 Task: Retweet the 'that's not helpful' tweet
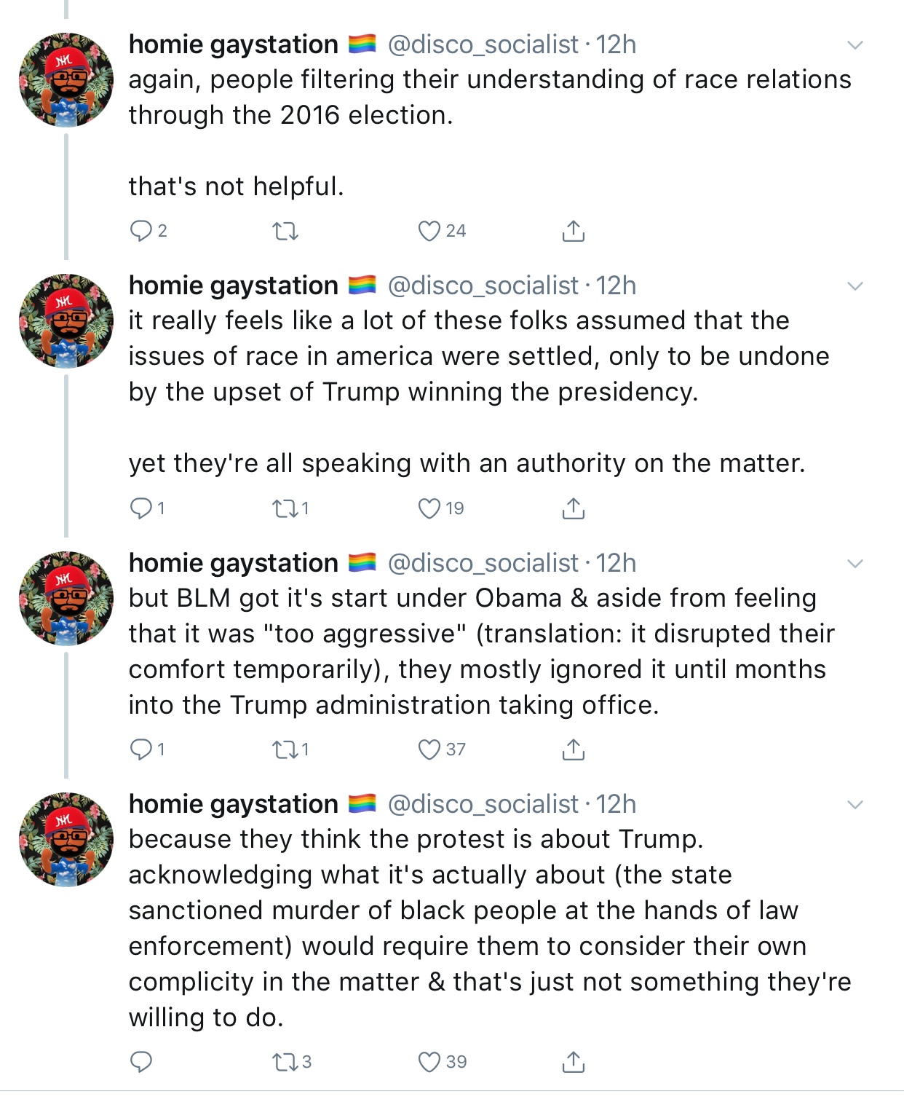pyautogui.click(x=285, y=232)
